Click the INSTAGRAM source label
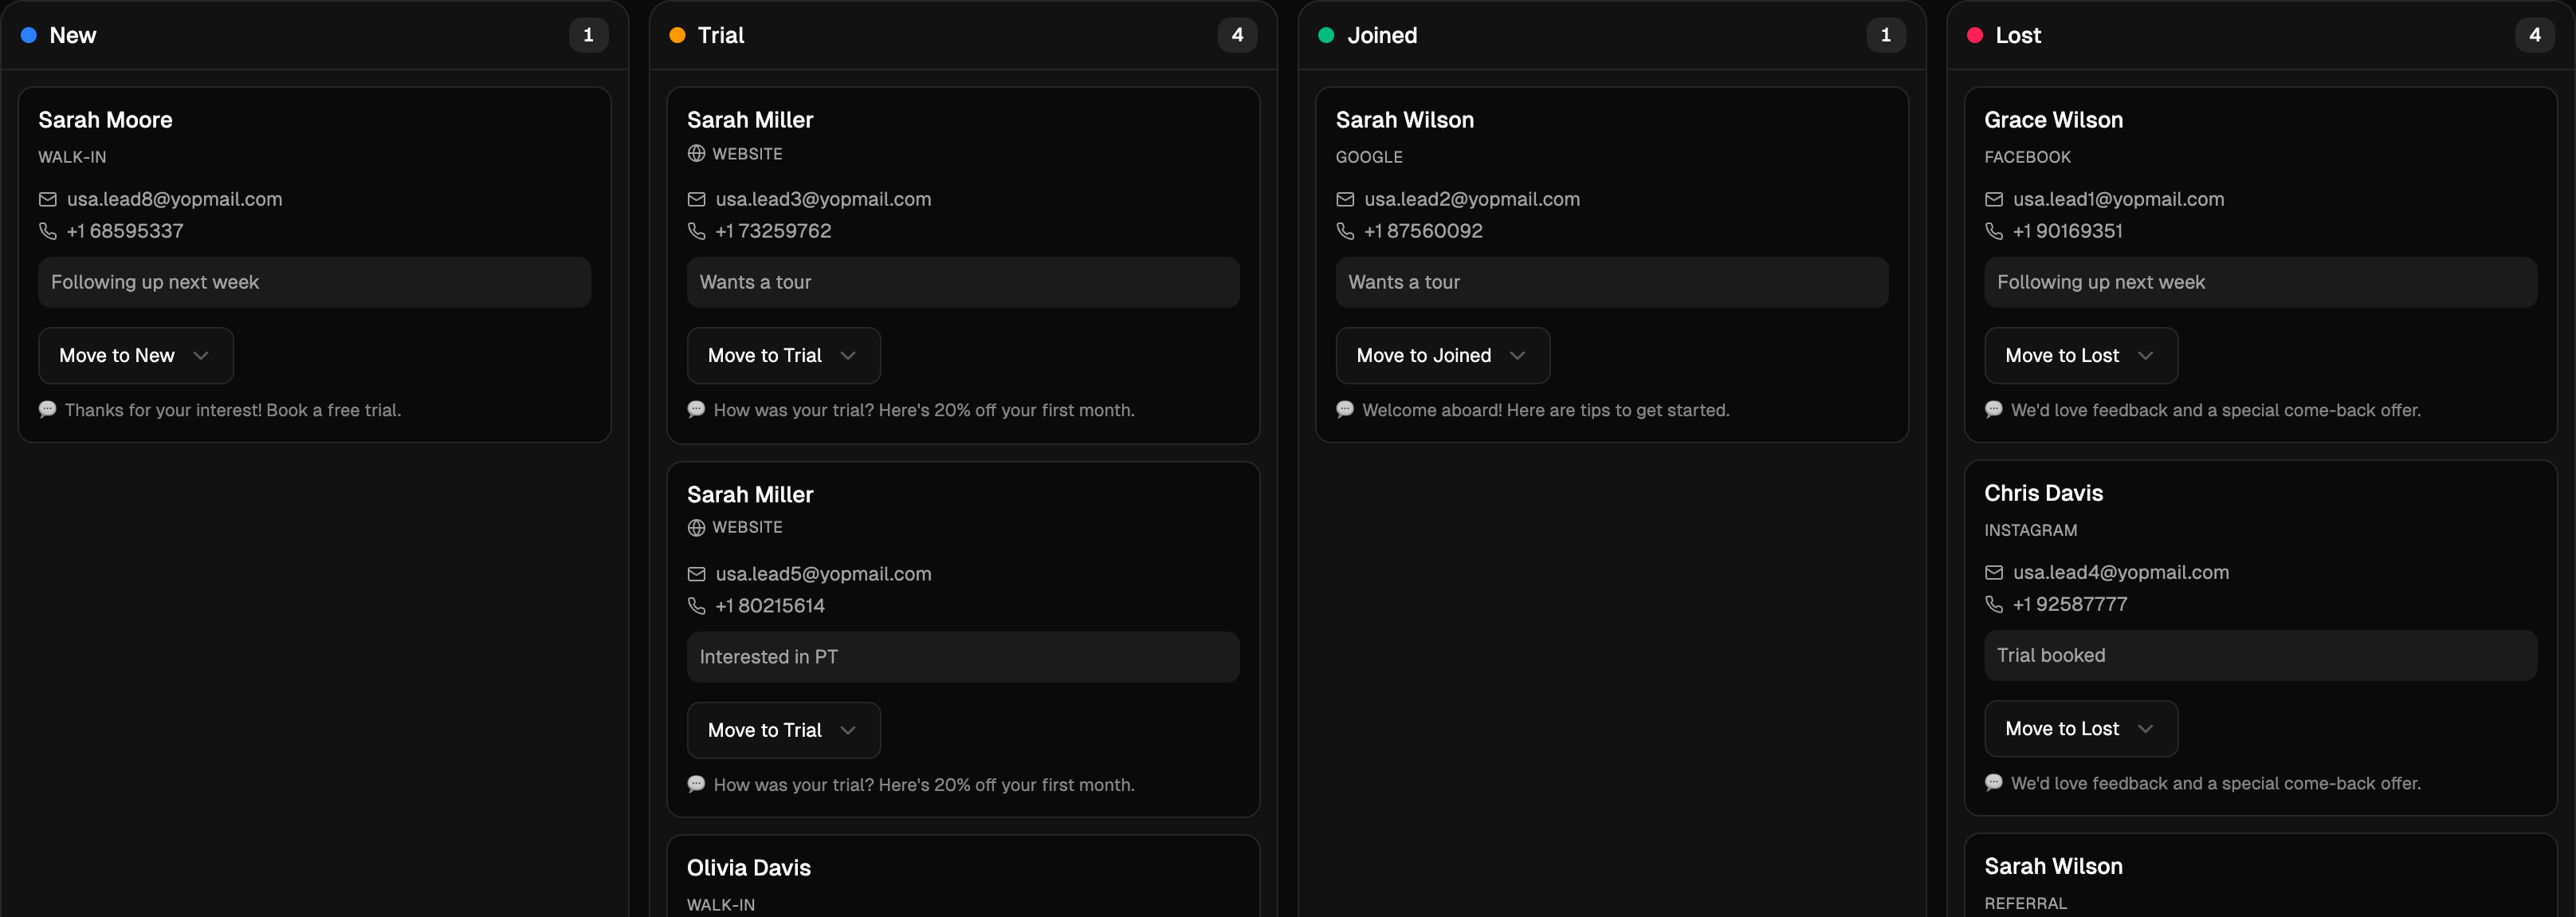The image size is (2576, 917). coord(2030,530)
